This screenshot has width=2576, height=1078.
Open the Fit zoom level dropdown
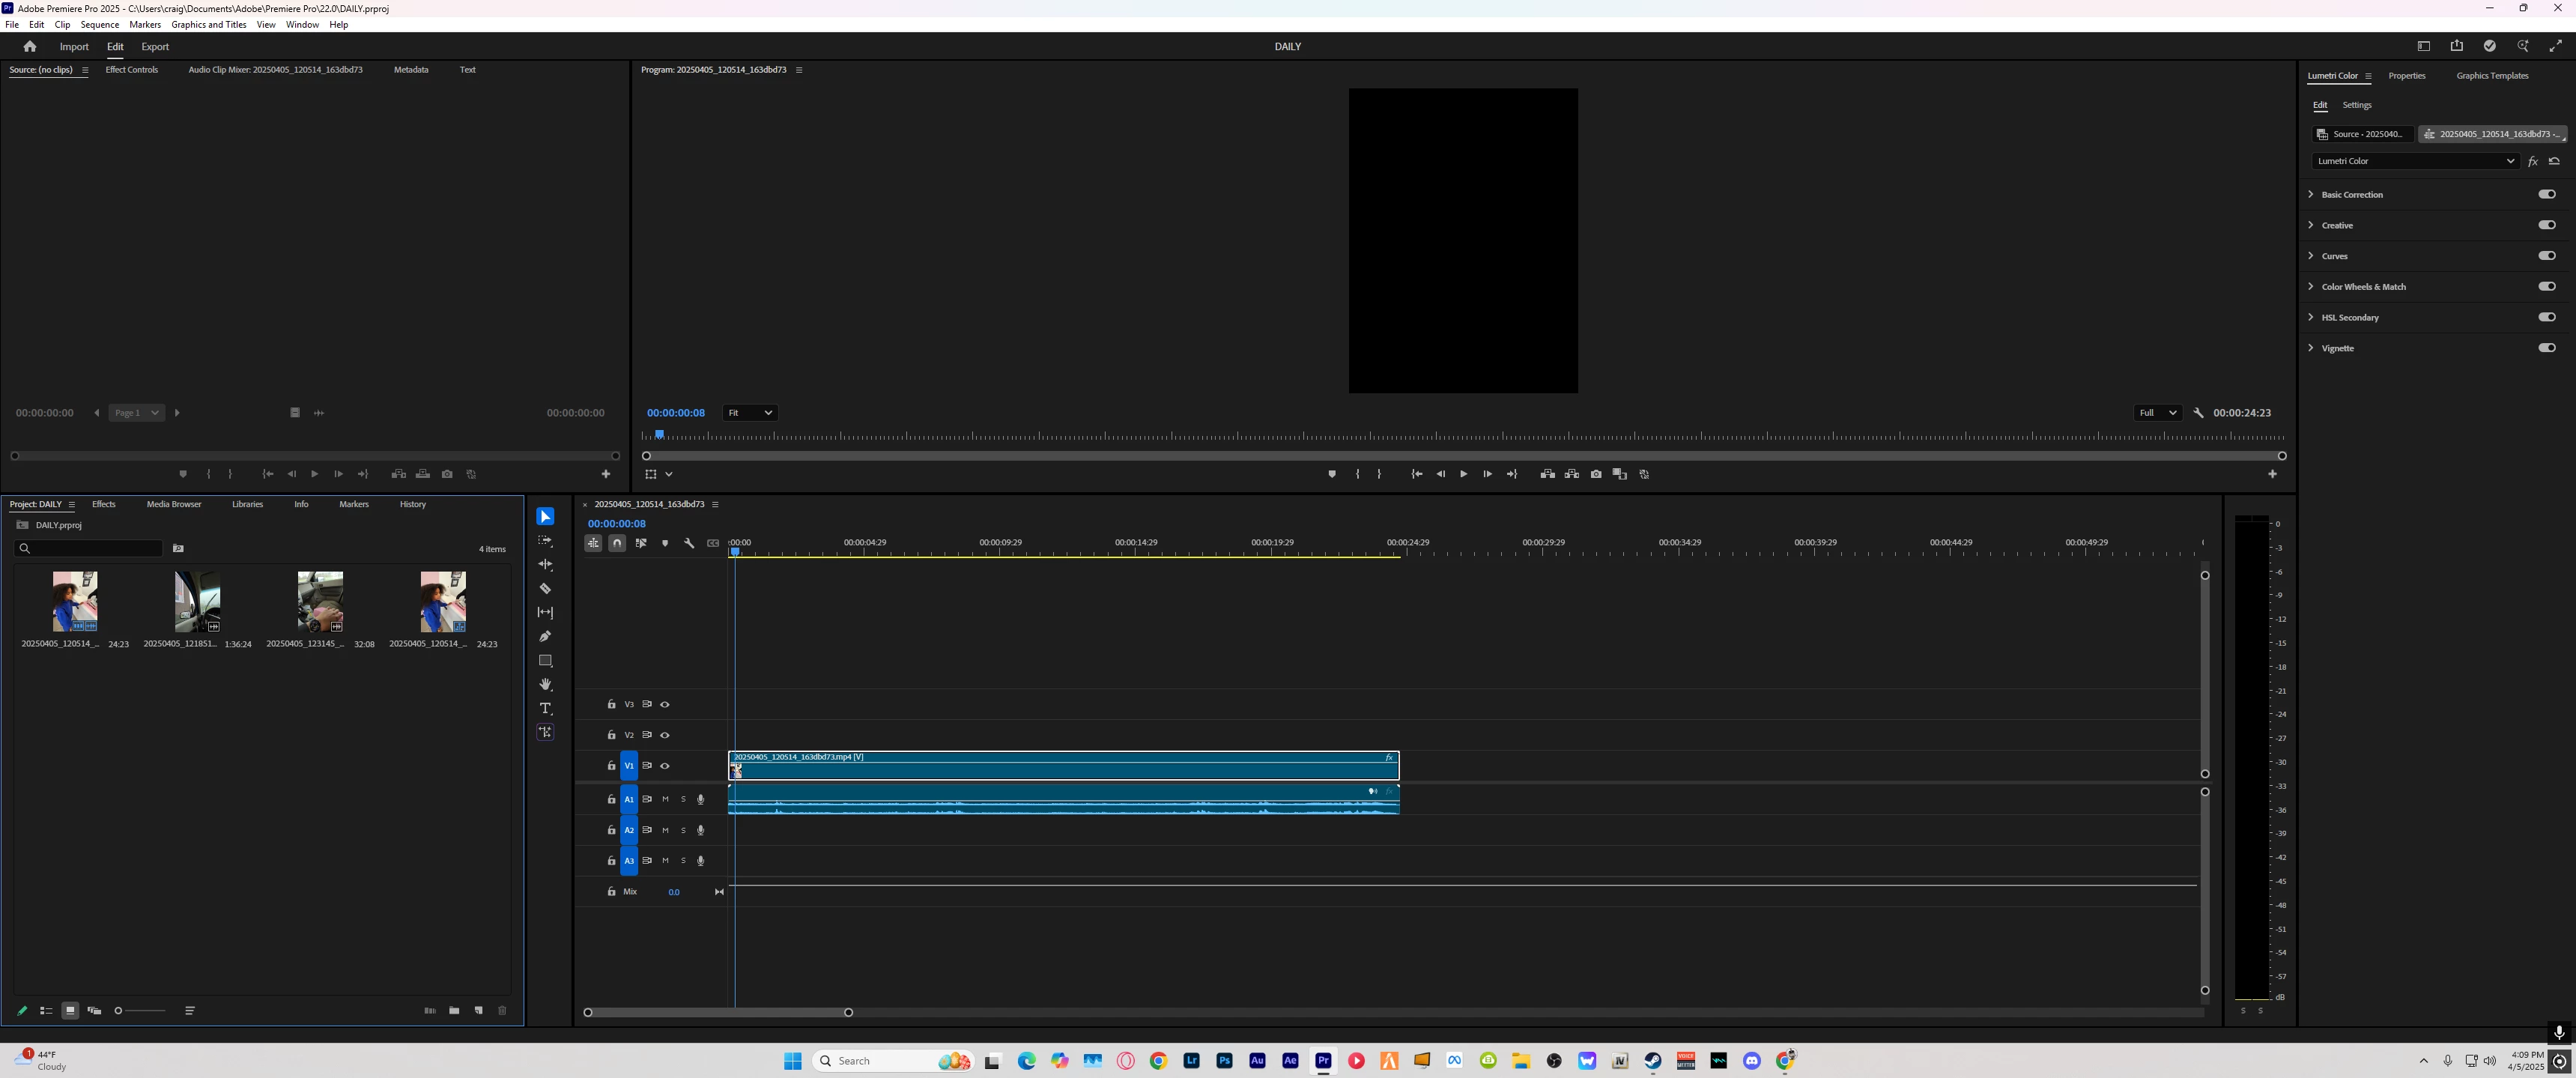pos(750,413)
